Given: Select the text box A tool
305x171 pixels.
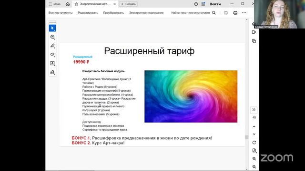Looking at the screenshot, I should [52, 63].
